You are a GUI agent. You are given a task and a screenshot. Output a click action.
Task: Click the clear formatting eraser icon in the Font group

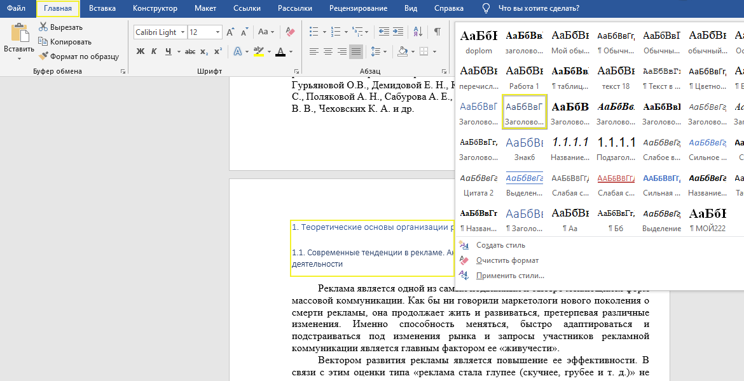290,32
